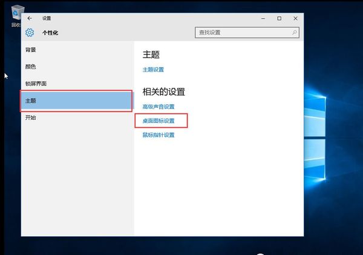Switch to 颜色 settings
This screenshot has width=363, height=255.
click(31, 67)
